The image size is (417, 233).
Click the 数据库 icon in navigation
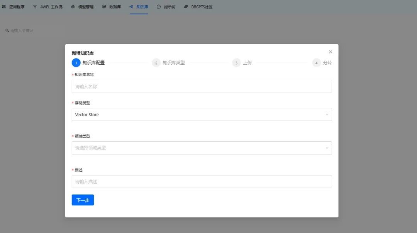pyautogui.click(x=104, y=7)
